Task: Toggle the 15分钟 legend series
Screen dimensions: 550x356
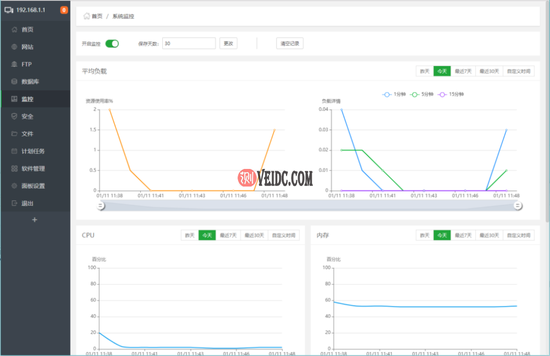Action: (451, 94)
